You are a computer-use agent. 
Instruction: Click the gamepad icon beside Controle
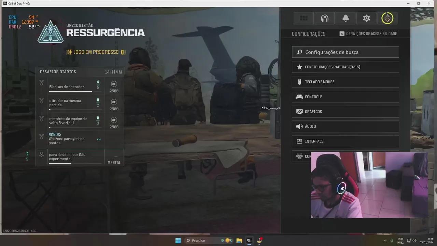[x=299, y=97]
